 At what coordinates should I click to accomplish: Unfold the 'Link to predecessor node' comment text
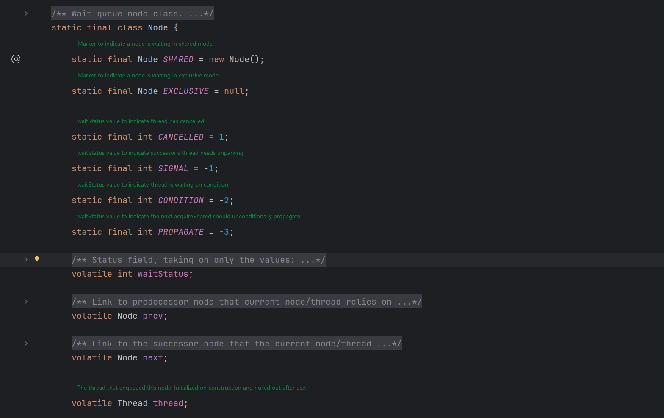(246, 302)
